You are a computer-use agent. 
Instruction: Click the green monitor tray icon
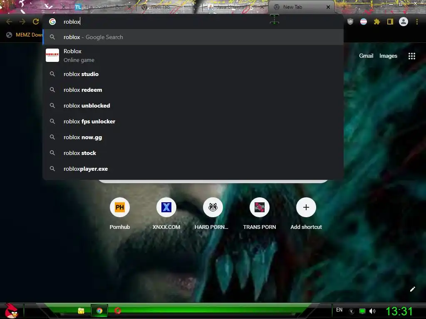tap(362, 311)
